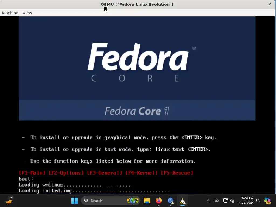Click the boot: prompt line

click(26, 179)
